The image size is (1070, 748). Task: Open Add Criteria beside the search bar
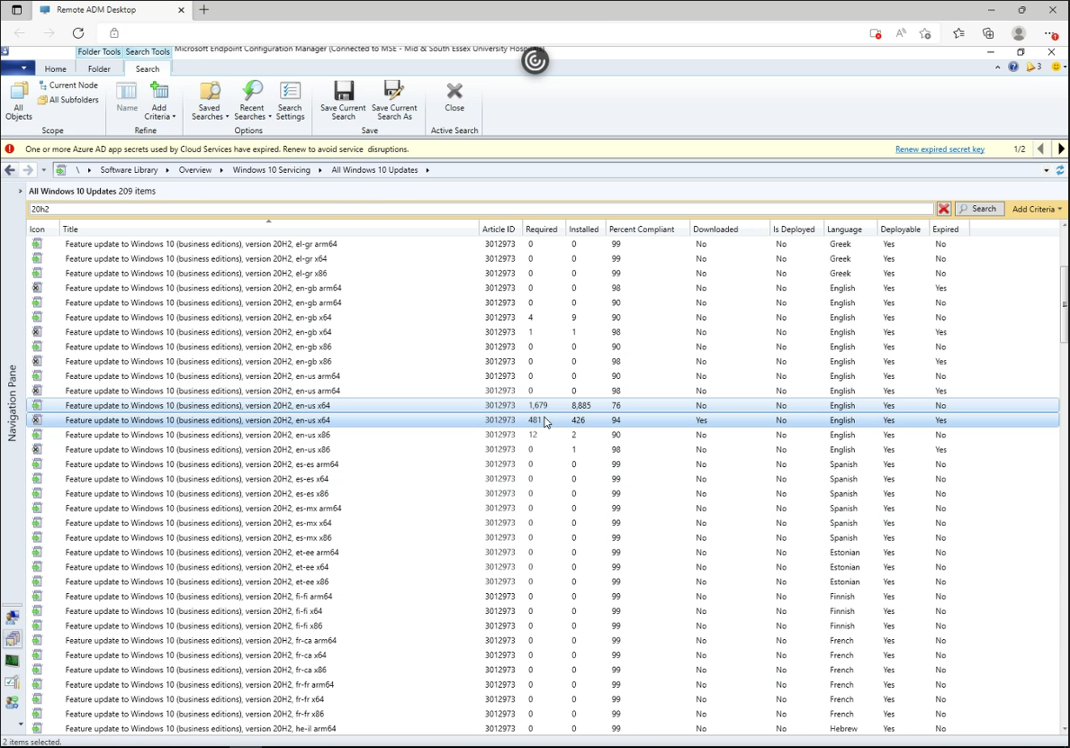(x=1036, y=208)
